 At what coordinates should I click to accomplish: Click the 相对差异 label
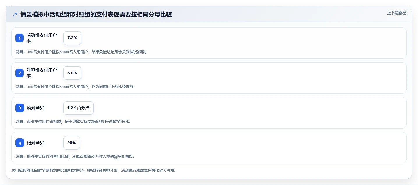(x=35, y=143)
